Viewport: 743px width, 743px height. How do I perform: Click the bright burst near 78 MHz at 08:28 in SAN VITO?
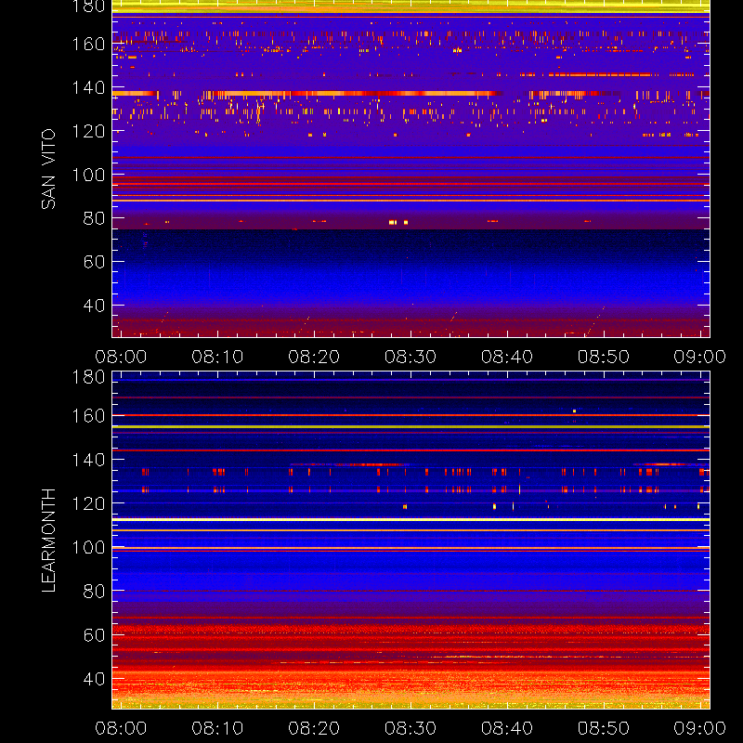[392, 222]
